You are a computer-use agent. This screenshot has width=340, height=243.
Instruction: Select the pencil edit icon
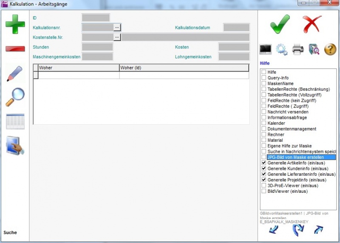tap(15, 74)
